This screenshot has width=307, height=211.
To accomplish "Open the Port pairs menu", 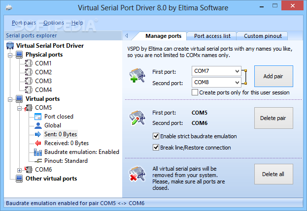I will [24, 23].
